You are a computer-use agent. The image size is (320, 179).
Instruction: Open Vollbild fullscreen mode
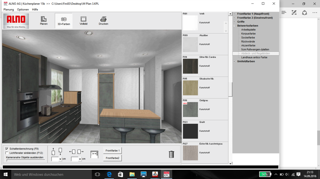(83, 21)
